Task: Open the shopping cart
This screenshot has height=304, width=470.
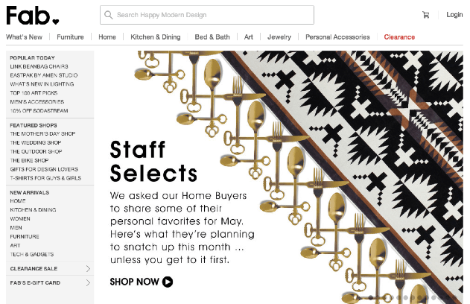Action: pyautogui.click(x=426, y=15)
